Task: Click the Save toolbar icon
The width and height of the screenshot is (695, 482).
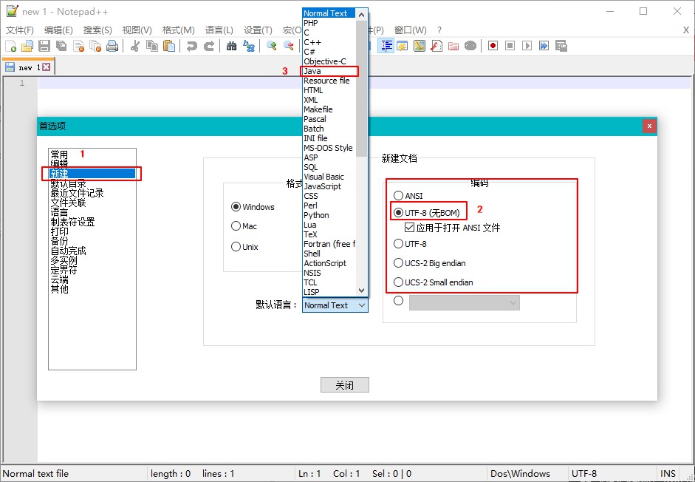Action: click(x=44, y=46)
